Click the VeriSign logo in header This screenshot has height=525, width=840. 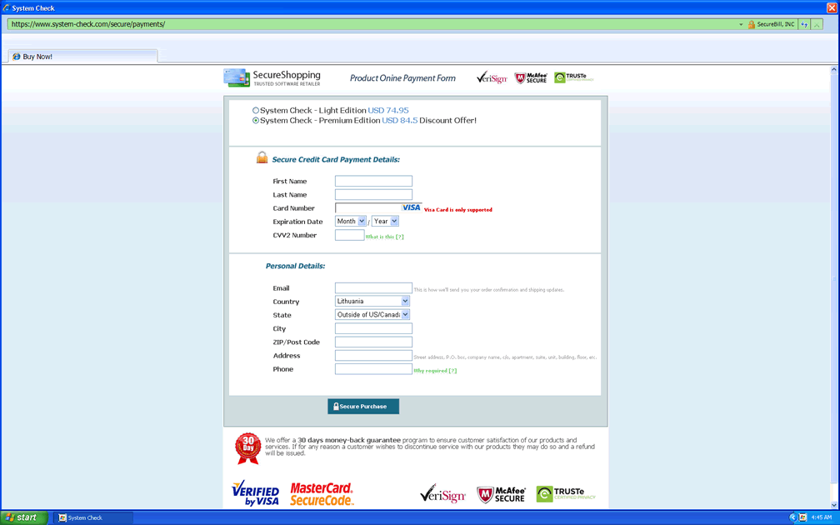(492, 78)
